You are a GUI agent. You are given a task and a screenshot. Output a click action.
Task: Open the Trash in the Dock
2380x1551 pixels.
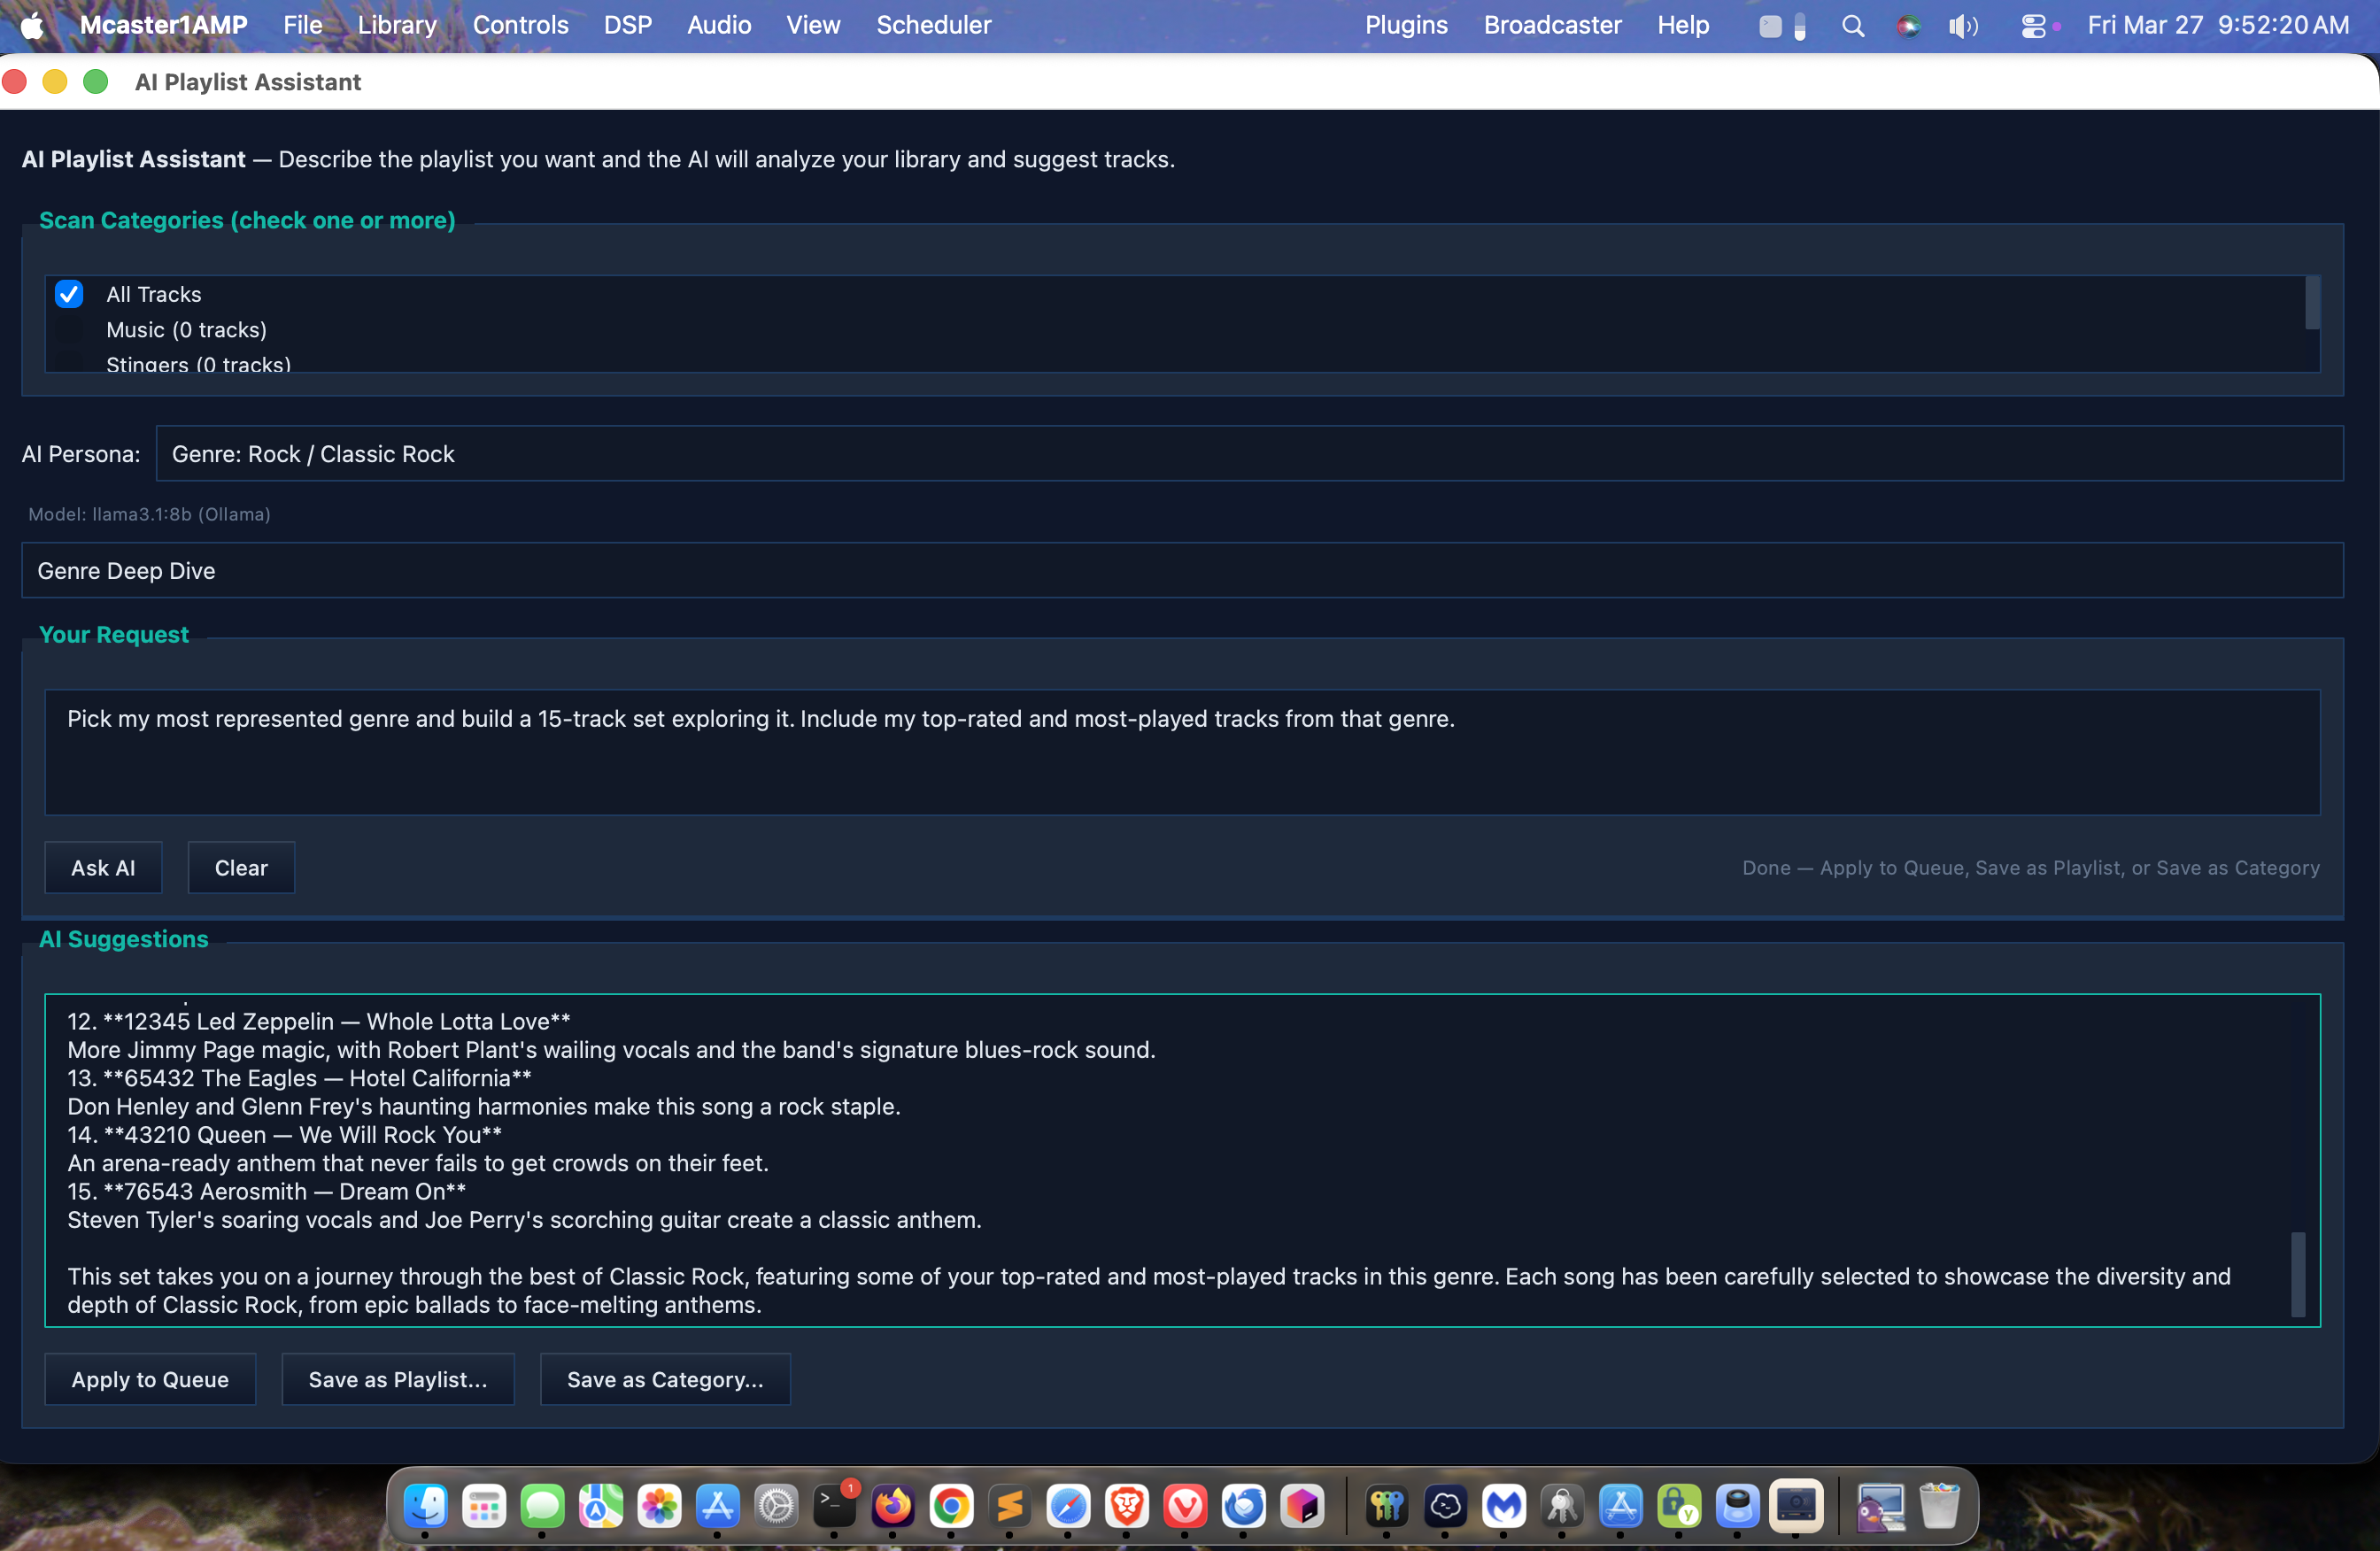1940,1508
